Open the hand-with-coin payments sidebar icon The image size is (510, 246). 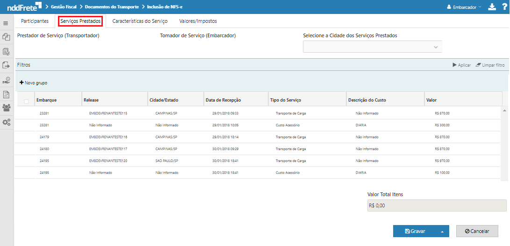6,80
